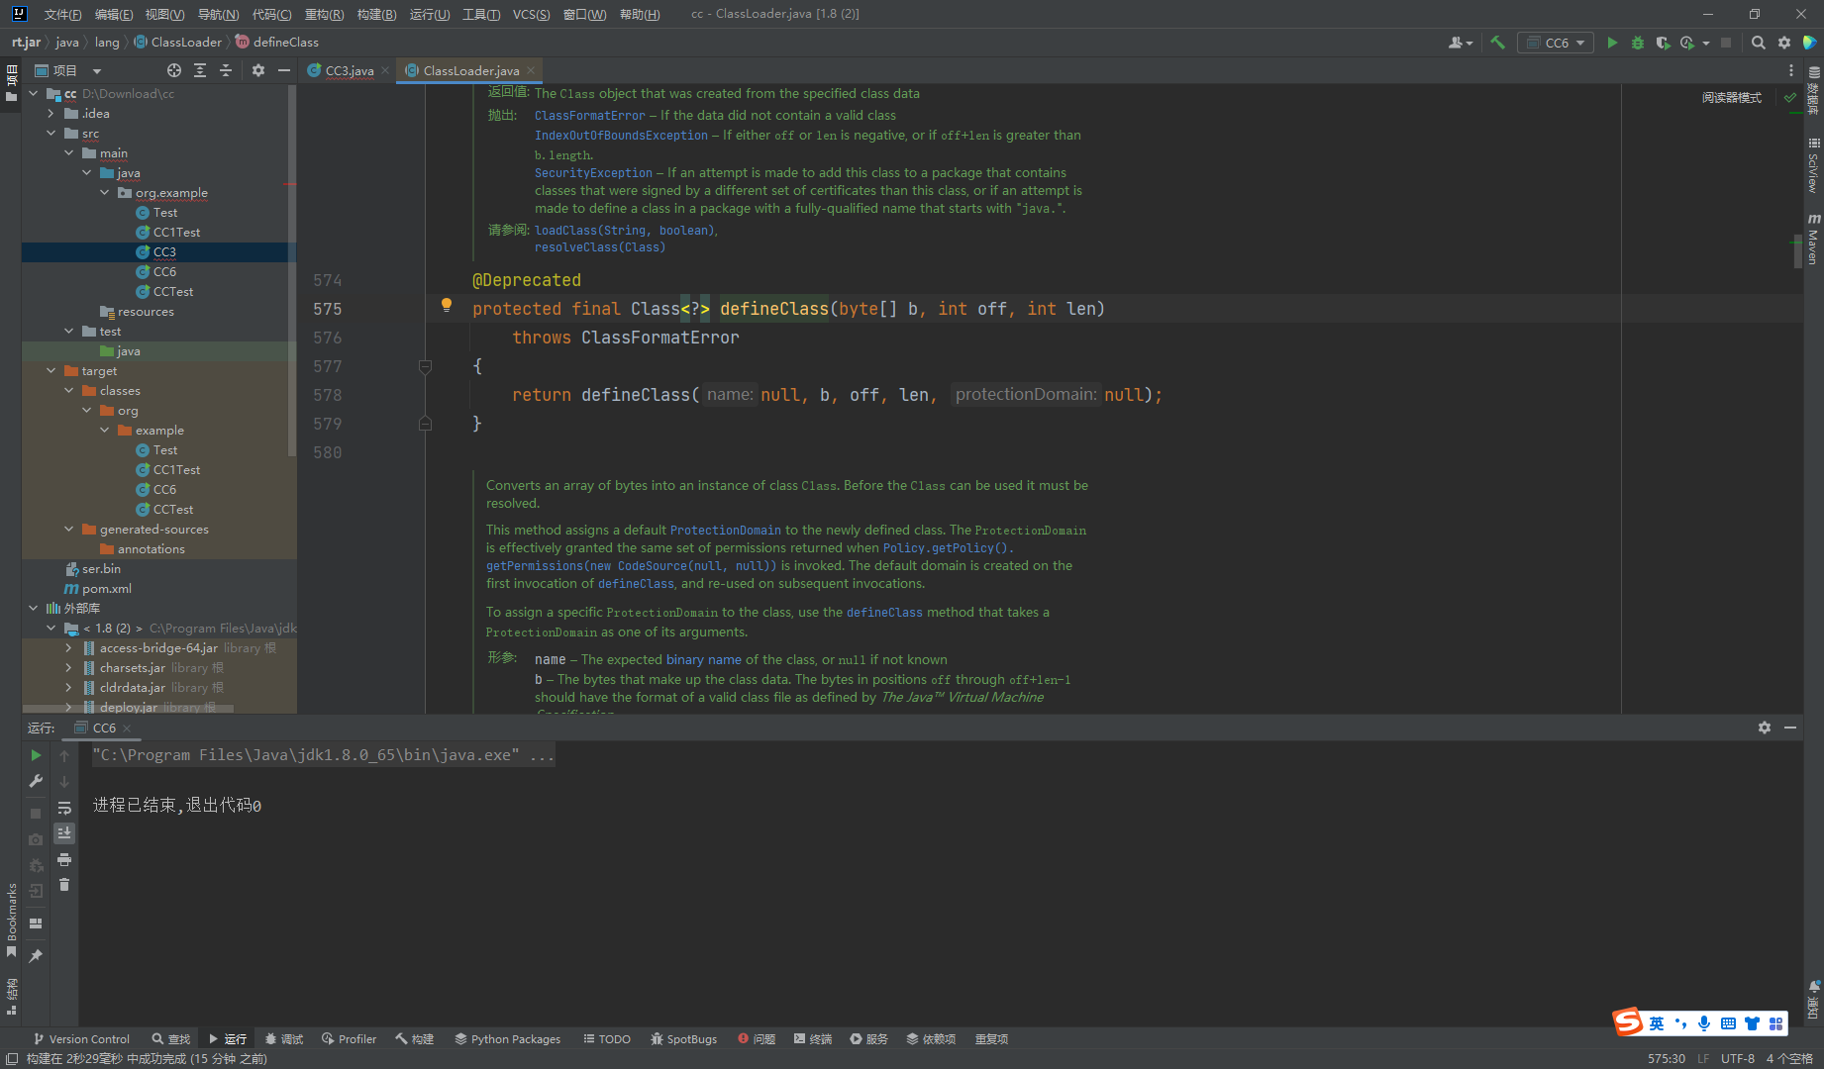Toggle 阅读器模式 reader mode
The image size is (1824, 1069).
click(x=1732, y=97)
